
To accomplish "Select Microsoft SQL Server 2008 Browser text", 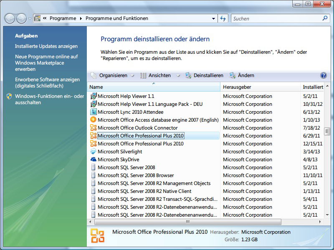I will [x=136, y=175].
